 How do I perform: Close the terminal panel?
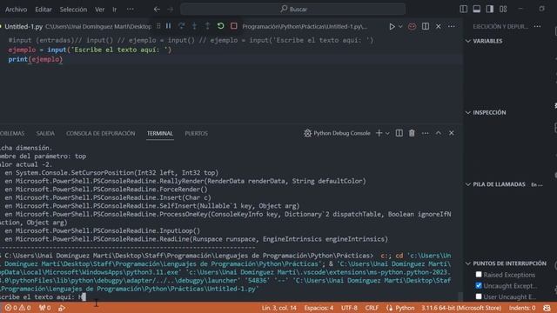pos(452,133)
